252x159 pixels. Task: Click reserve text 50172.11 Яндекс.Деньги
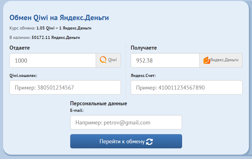pos(56,37)
